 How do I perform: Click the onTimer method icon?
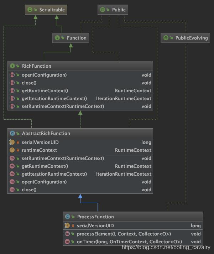coord(67,242)
